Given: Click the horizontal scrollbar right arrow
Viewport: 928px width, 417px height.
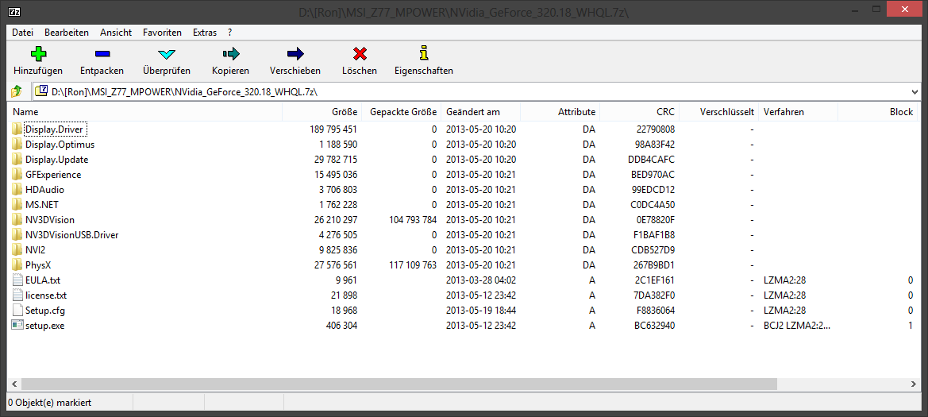Looking at the screenshot, I should (x=914, y=384).
